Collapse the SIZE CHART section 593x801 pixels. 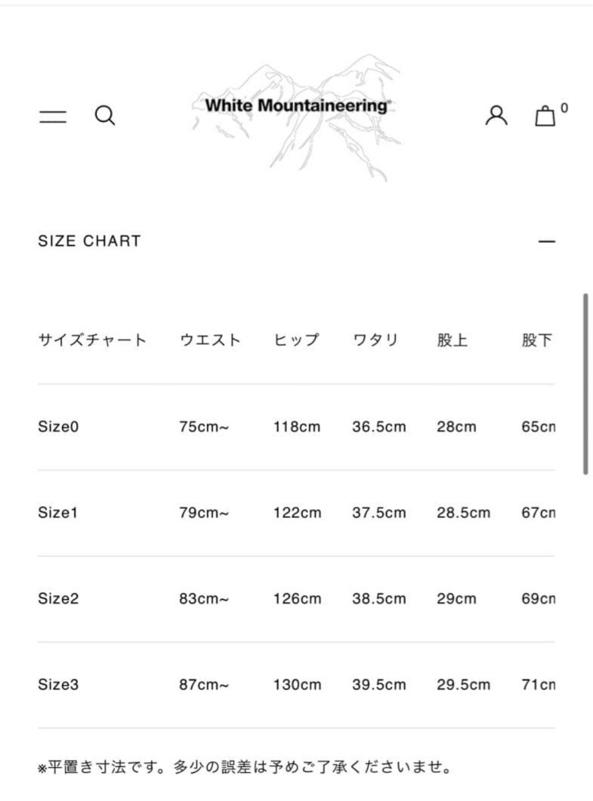tap(547, 242)
